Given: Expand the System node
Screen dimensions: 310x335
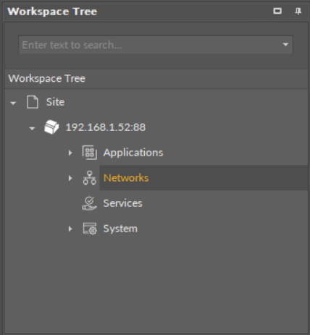Looking at the screenshot, I should tap(70, 229).
